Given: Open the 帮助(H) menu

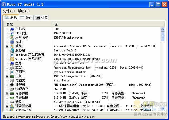Looking at the screenshot, I should tap(24, 11).
